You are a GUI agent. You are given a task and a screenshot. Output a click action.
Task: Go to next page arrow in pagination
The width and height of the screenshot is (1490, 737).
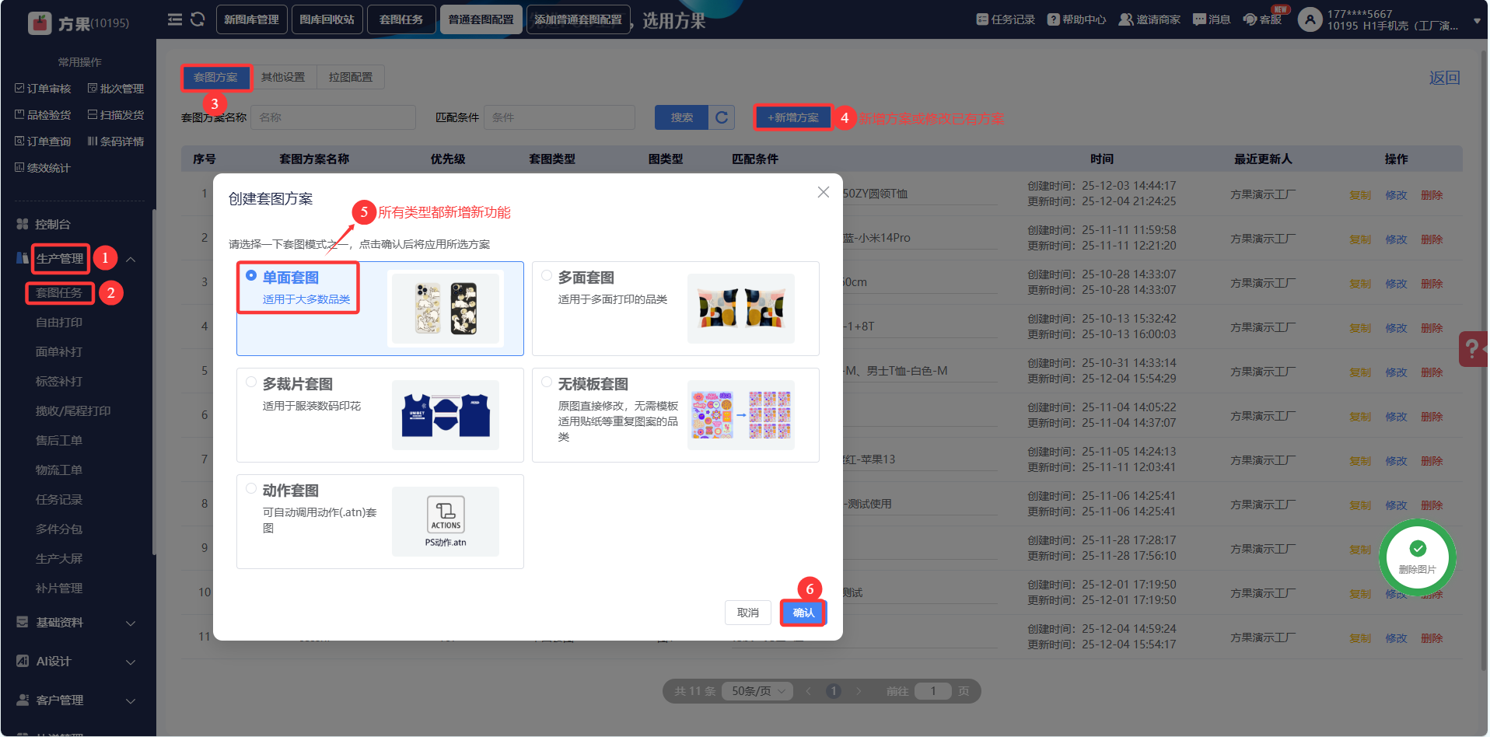click(x=859, y=691)
